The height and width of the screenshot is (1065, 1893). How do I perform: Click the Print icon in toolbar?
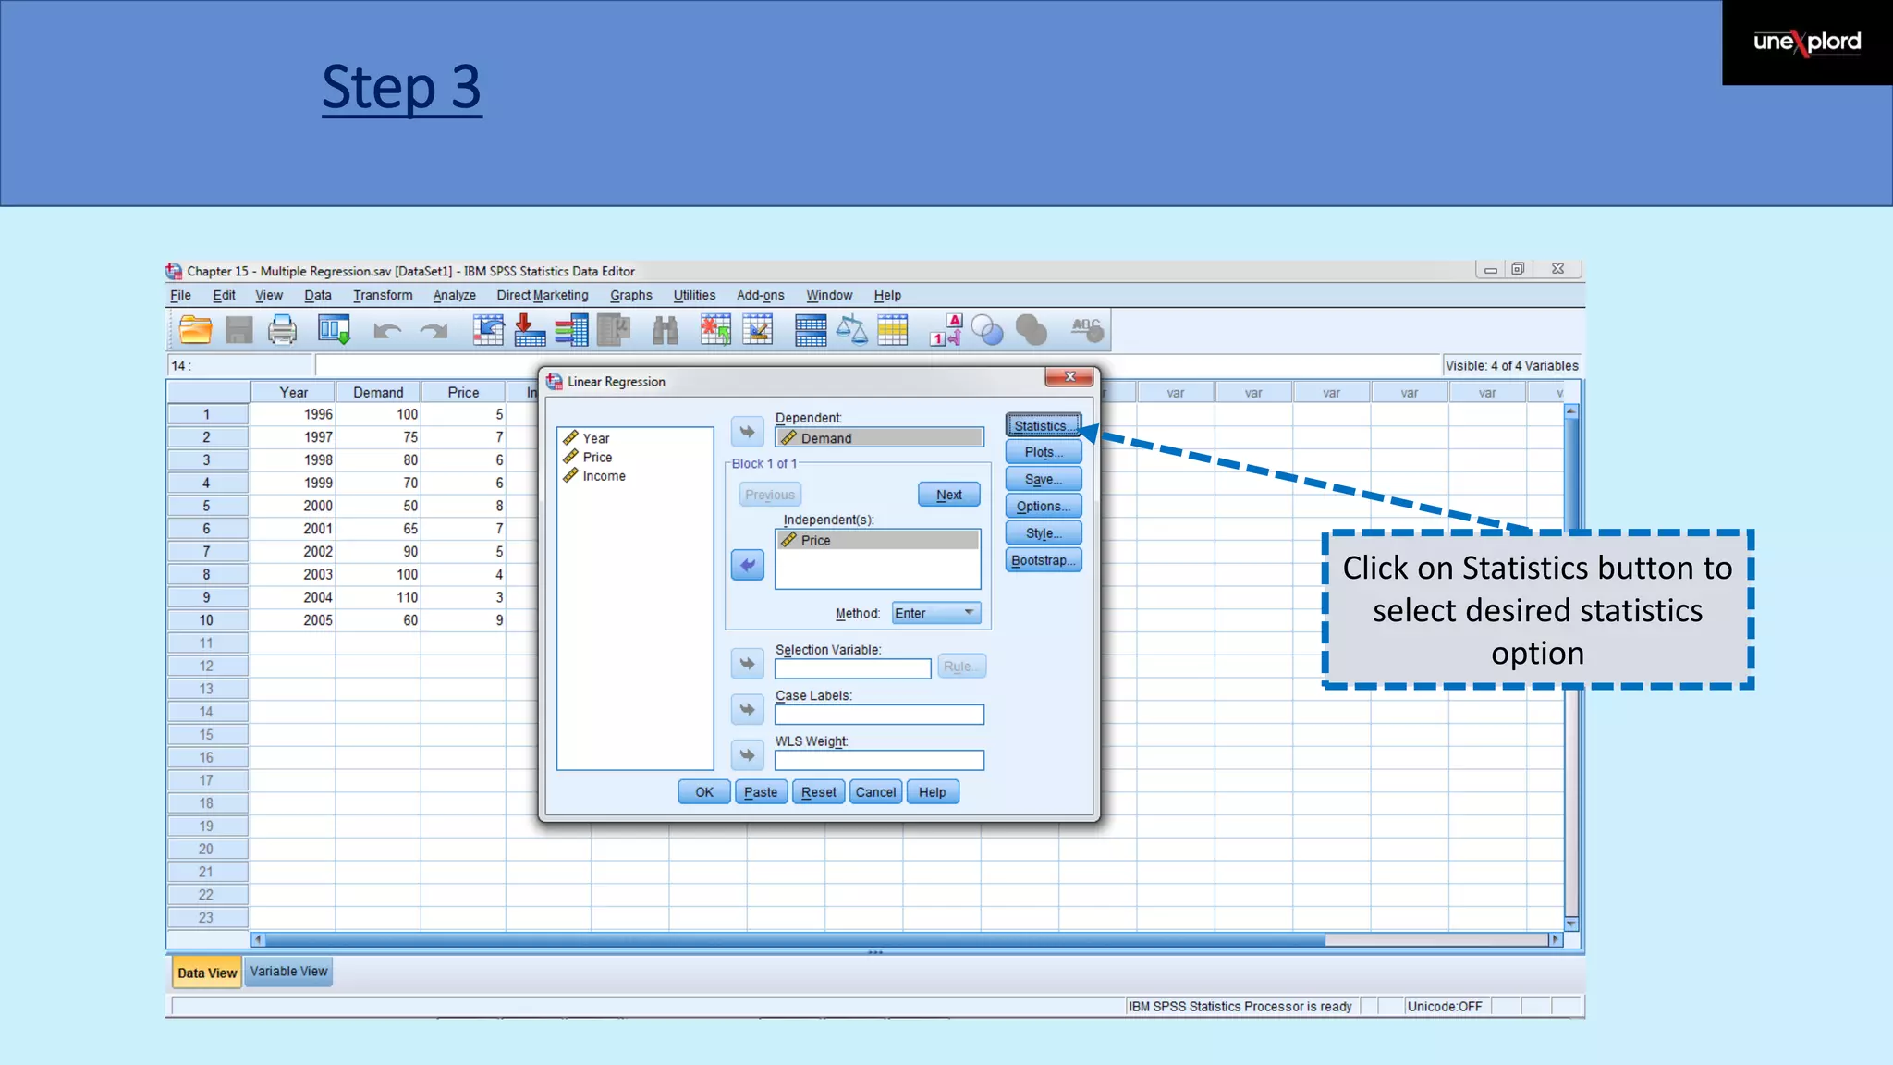click(282, 330)
